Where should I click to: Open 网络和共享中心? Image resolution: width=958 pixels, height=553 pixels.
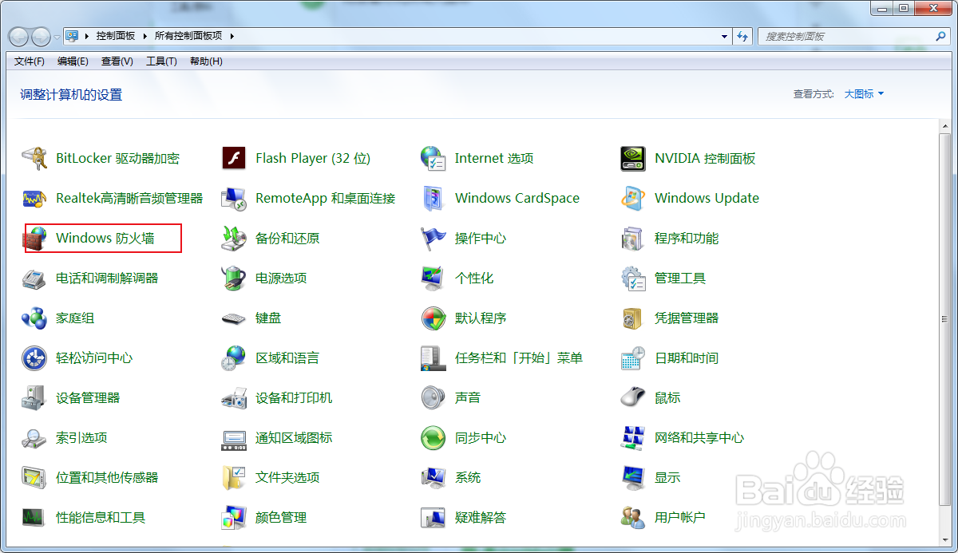(x=699, y=437)
